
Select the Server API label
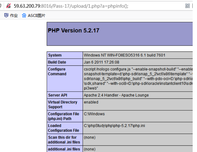coord(58,95)
